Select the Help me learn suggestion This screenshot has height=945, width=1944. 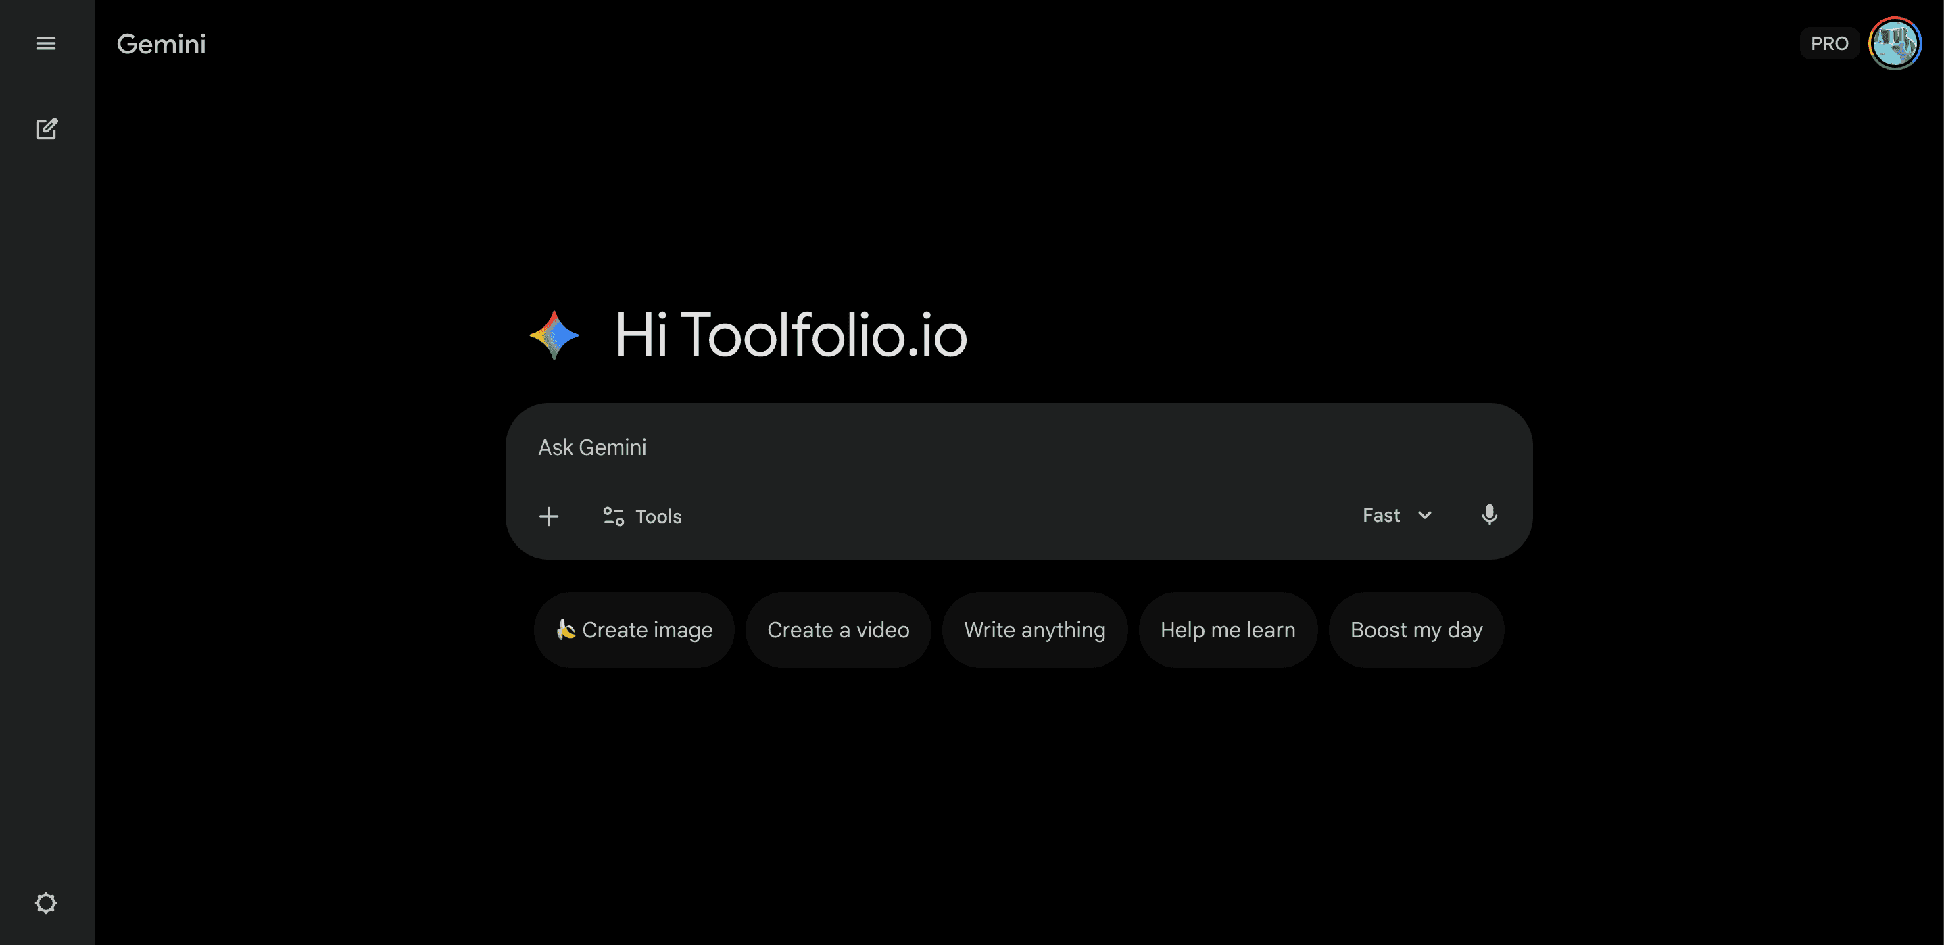(1228, 629)
